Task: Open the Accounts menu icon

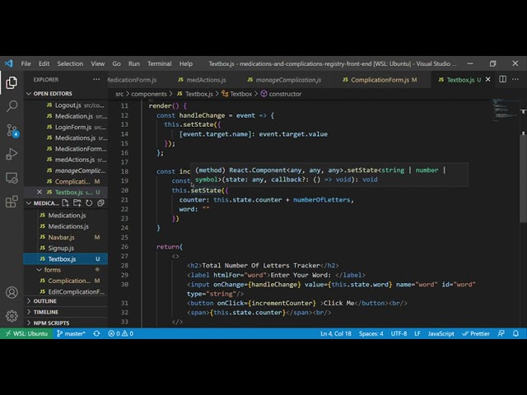Action: click(x=12, y=293)
